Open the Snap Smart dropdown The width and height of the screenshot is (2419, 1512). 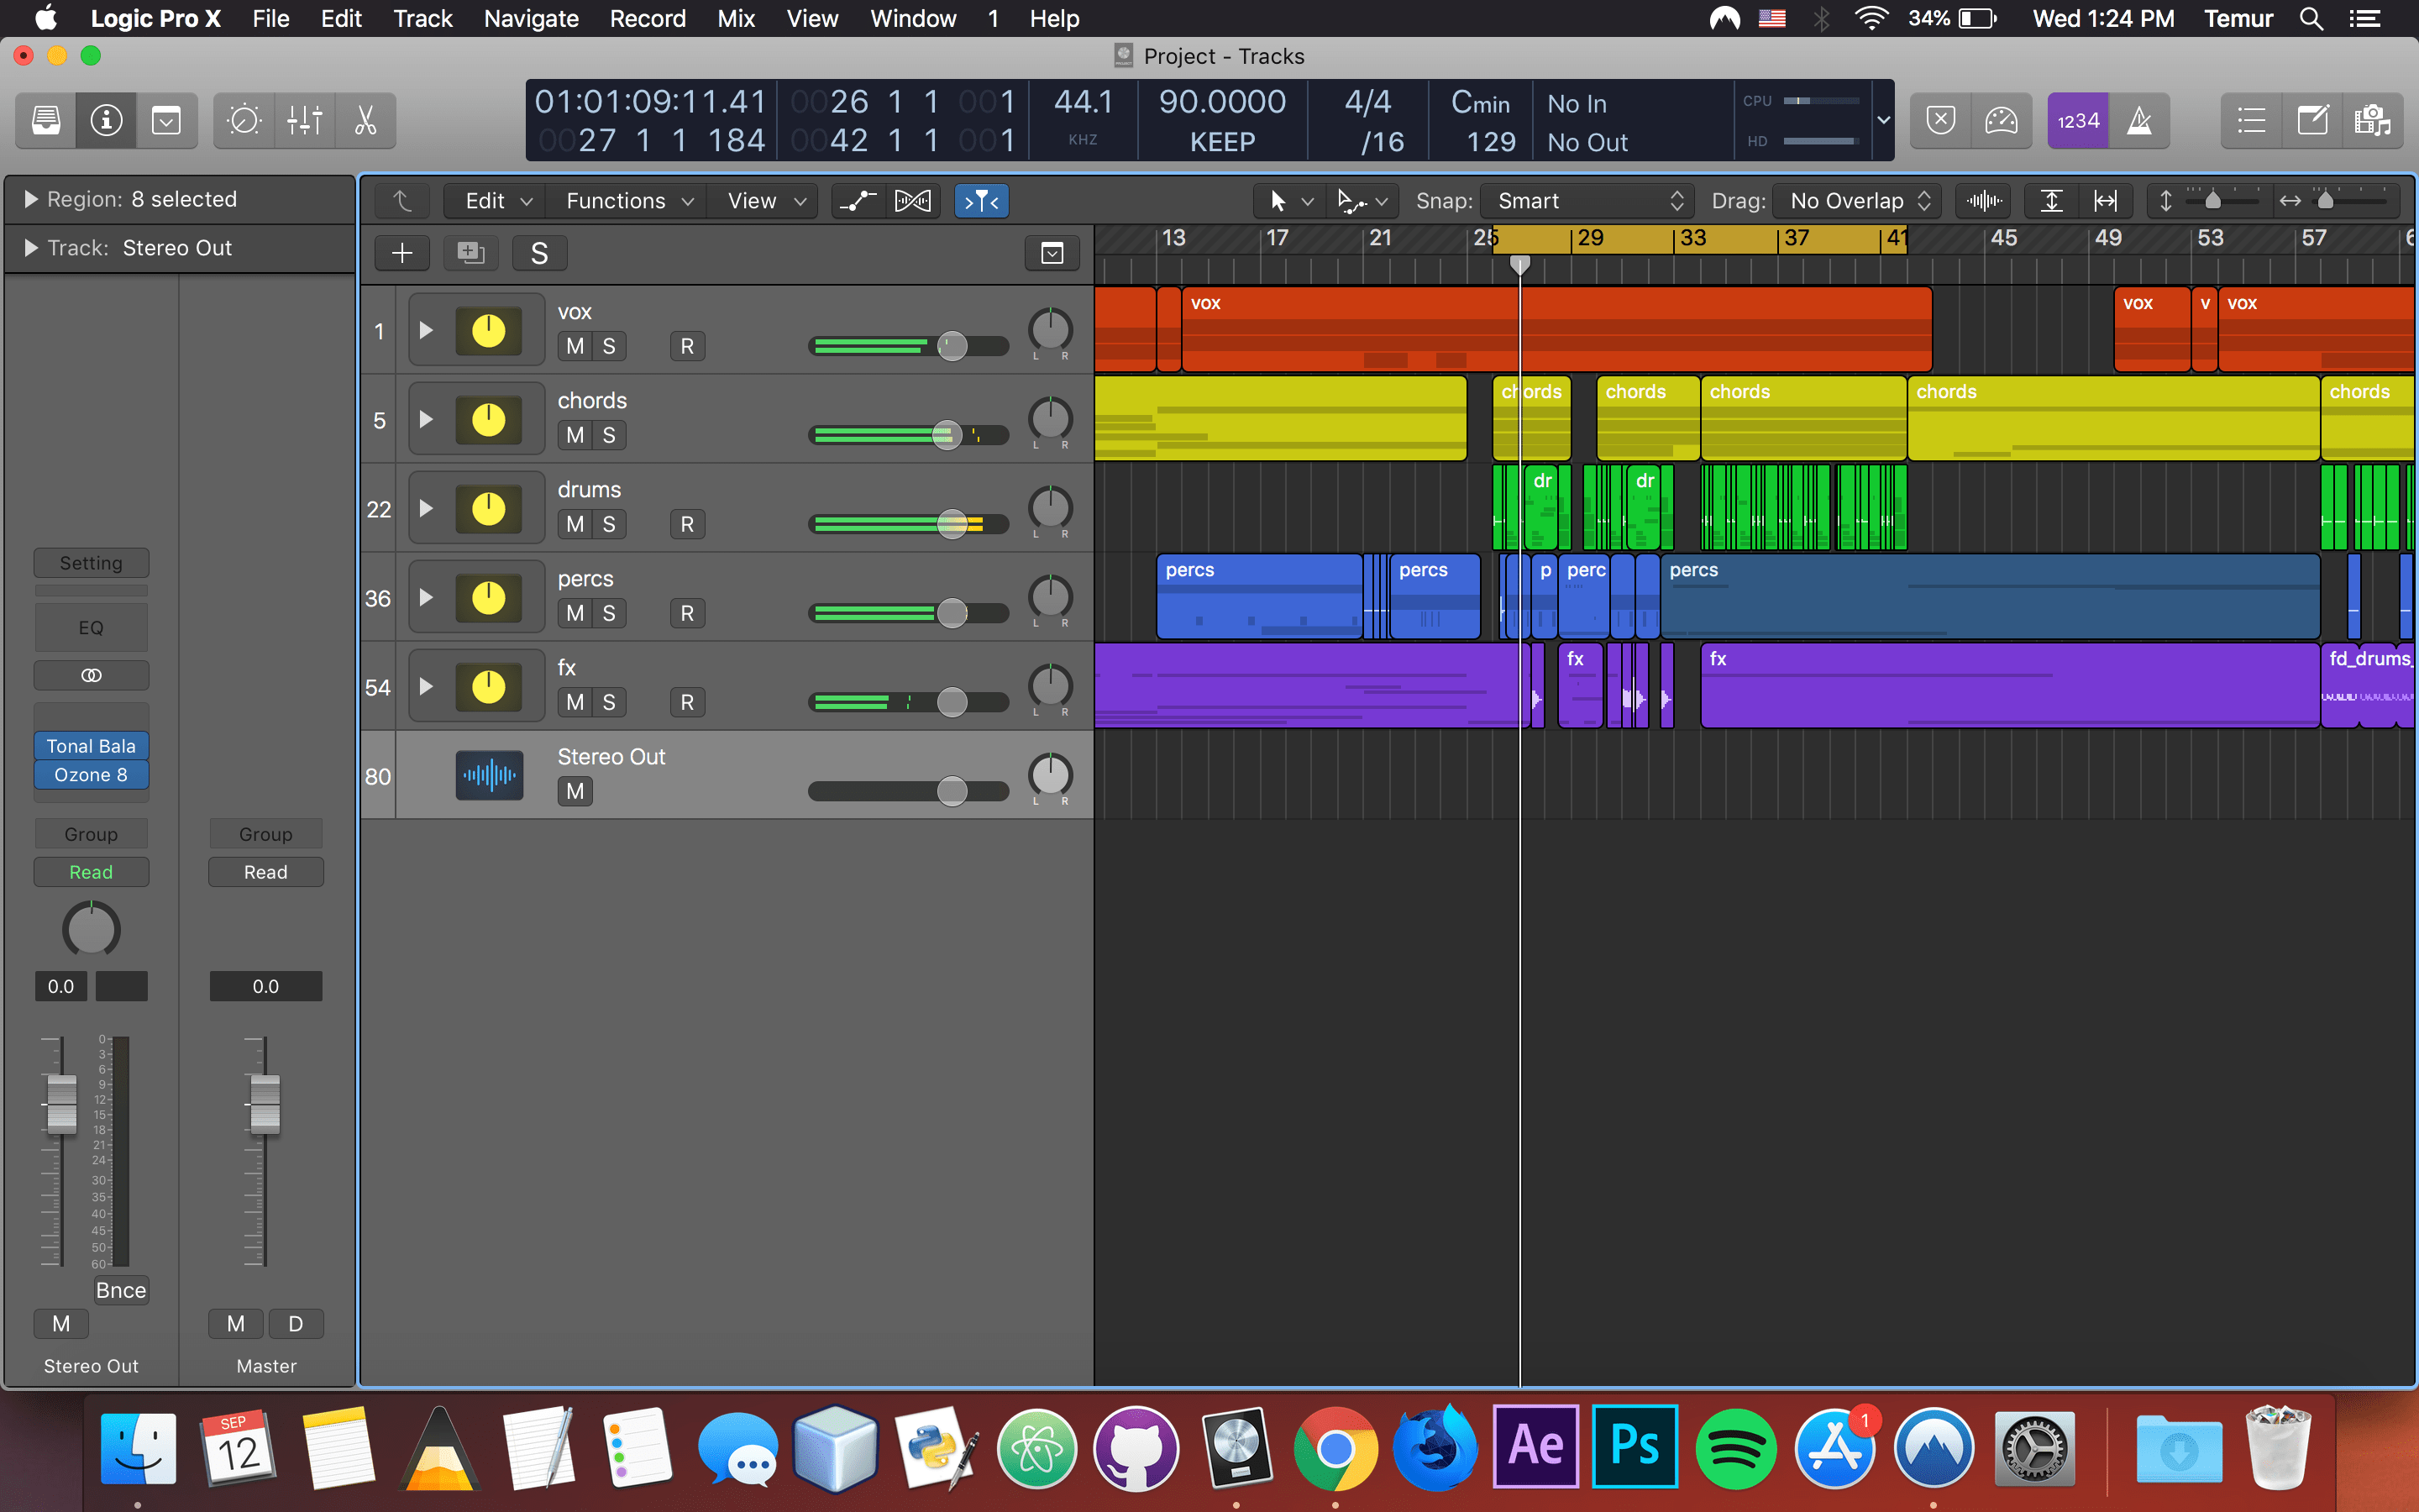point(1587,200)
